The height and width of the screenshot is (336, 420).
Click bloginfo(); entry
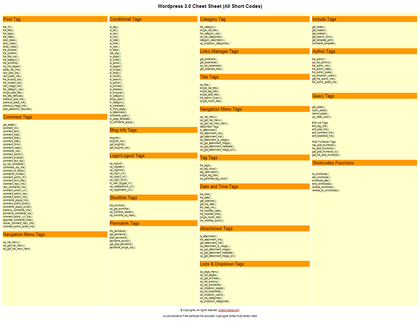115,138
